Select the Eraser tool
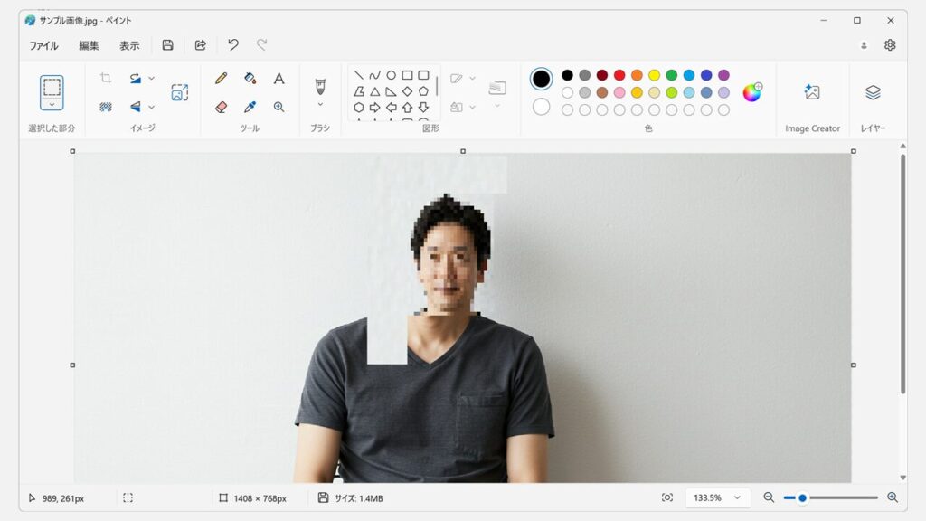This screenshot has width=926, height=521. (x=221, y=107)
